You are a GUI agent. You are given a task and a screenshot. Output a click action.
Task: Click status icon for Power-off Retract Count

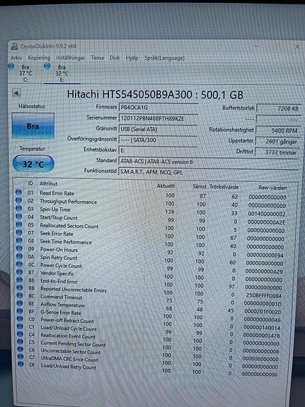click(x=20, y=319)
